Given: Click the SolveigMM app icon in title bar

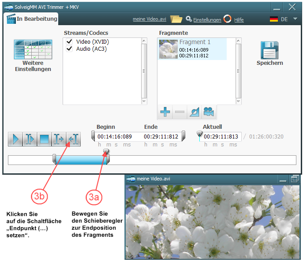Looking at the screenshot, I should [x=9, y=7].
